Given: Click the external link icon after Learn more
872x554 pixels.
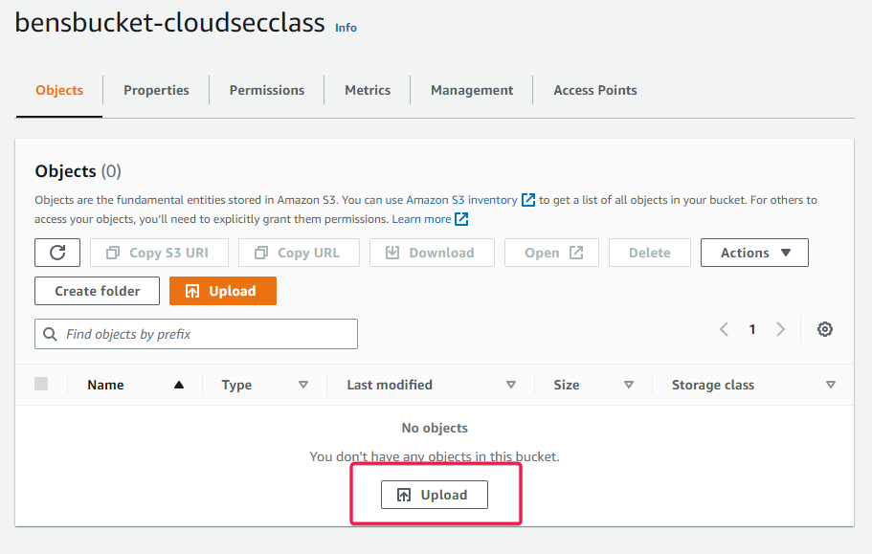Looking at the screenshot, I should click(461, 219).
